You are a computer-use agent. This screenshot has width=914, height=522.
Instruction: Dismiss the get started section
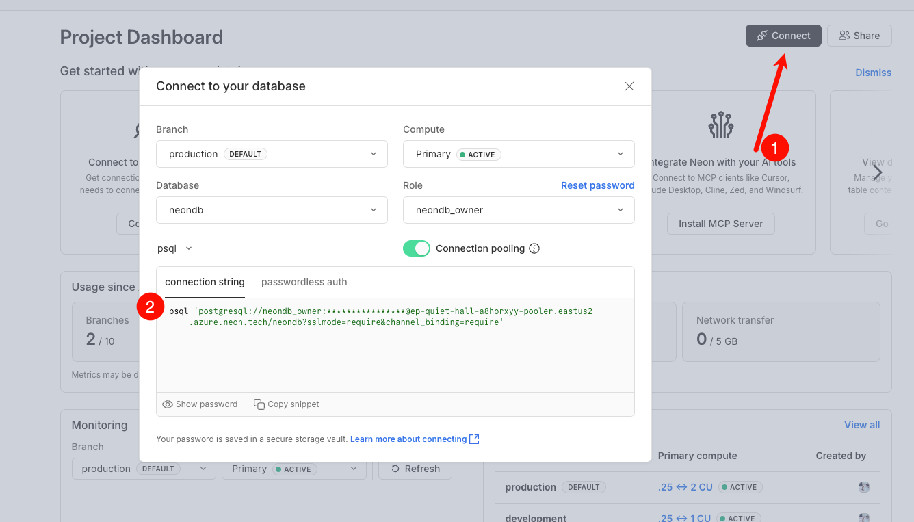coord(874,73)
